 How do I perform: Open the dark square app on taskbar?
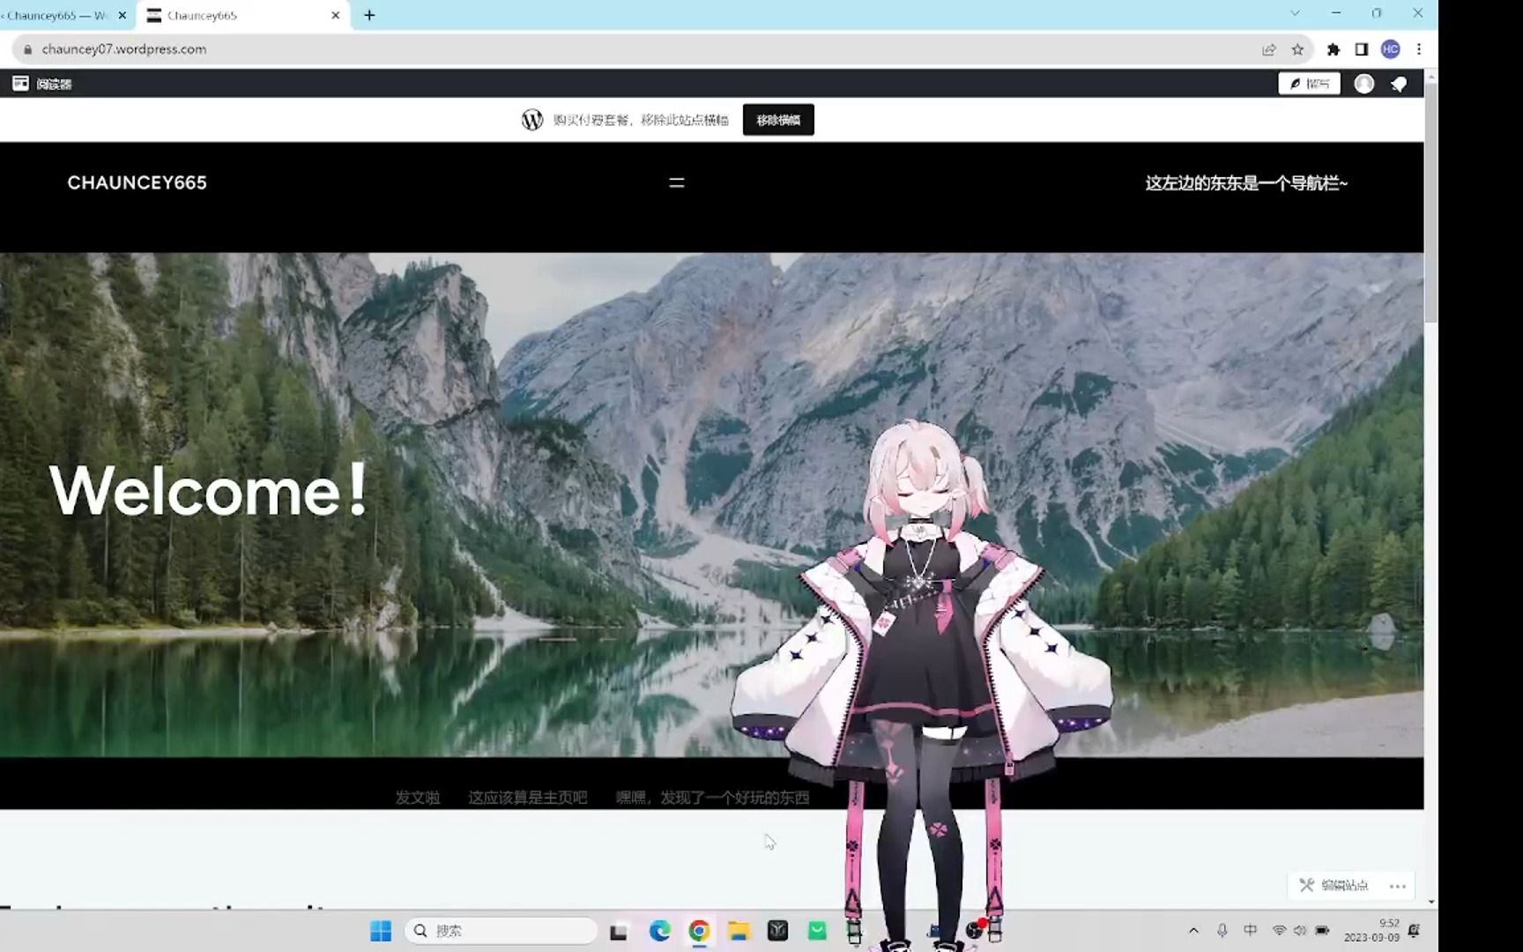coord(777,931)
